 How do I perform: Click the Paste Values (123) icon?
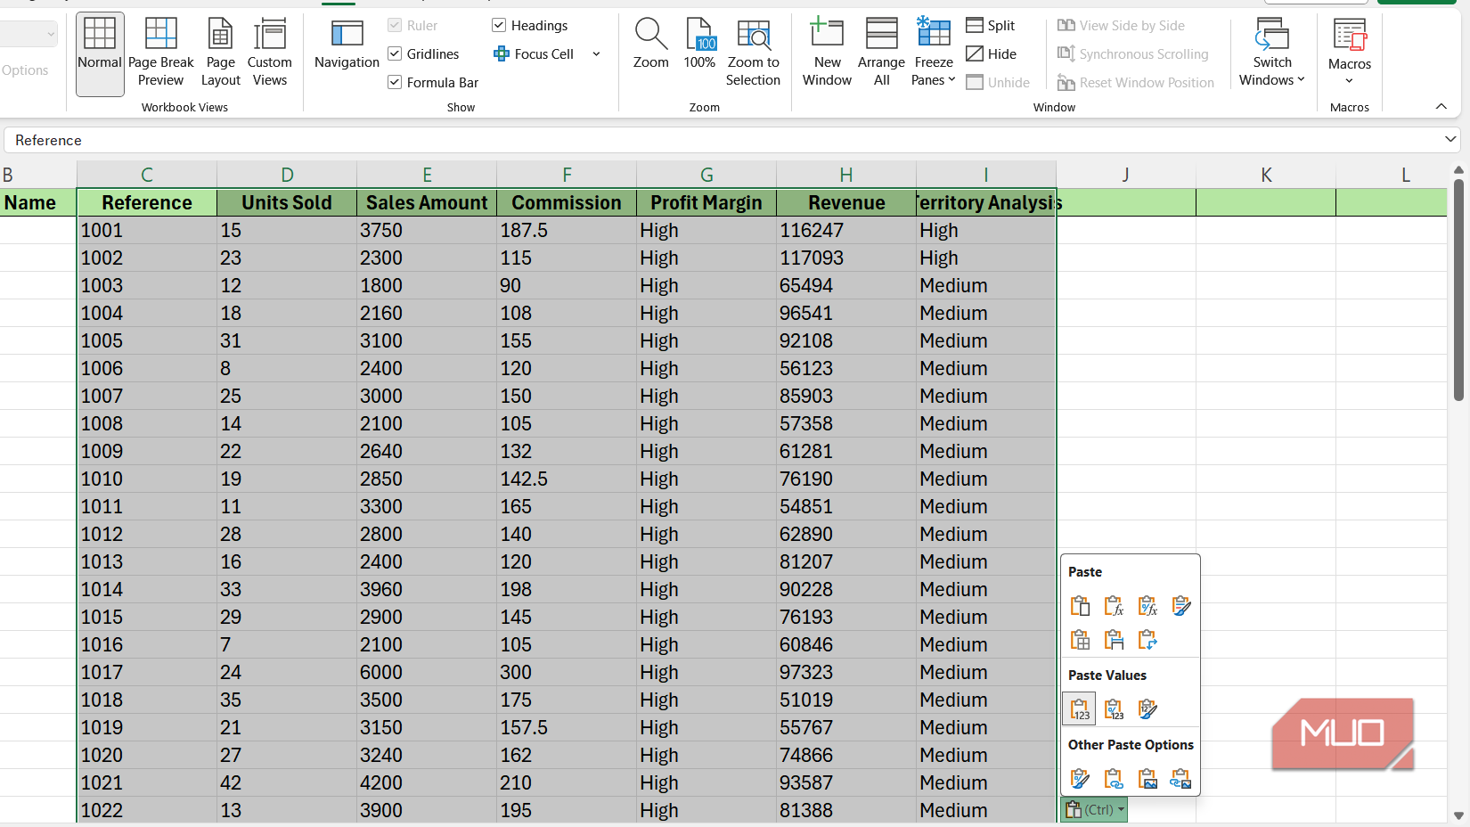coord(1079,709)
